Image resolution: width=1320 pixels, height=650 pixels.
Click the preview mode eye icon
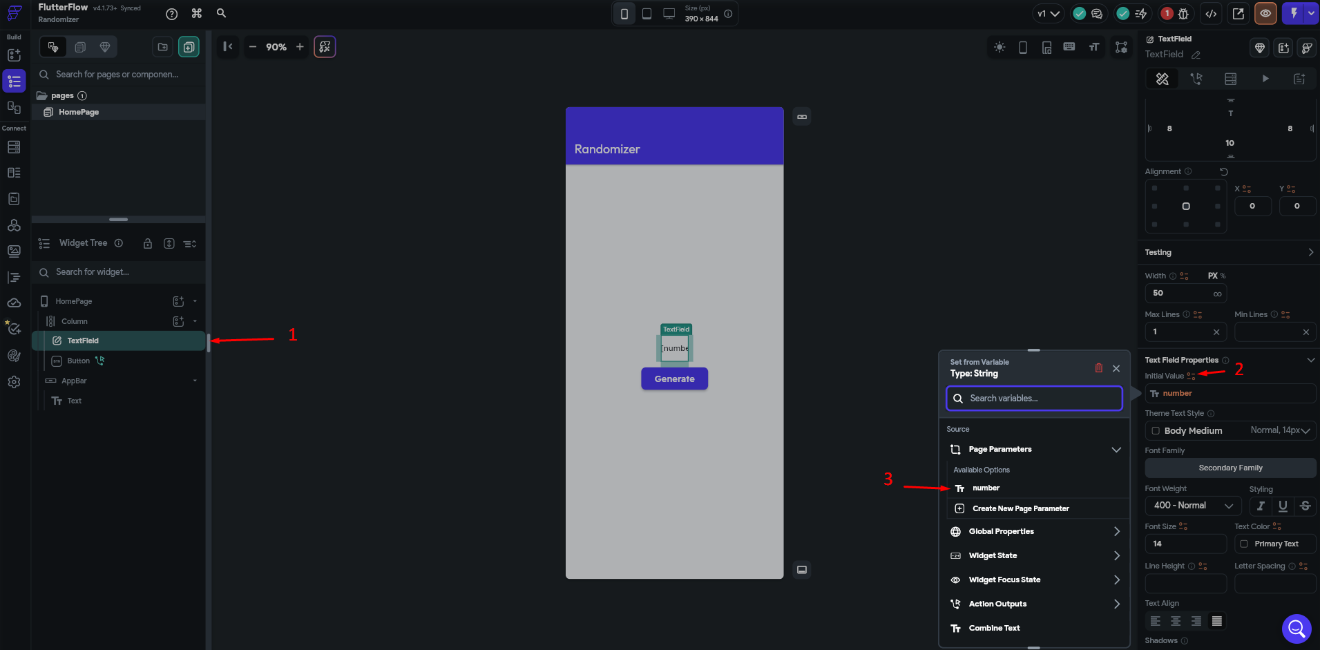tap(1265, 13)
